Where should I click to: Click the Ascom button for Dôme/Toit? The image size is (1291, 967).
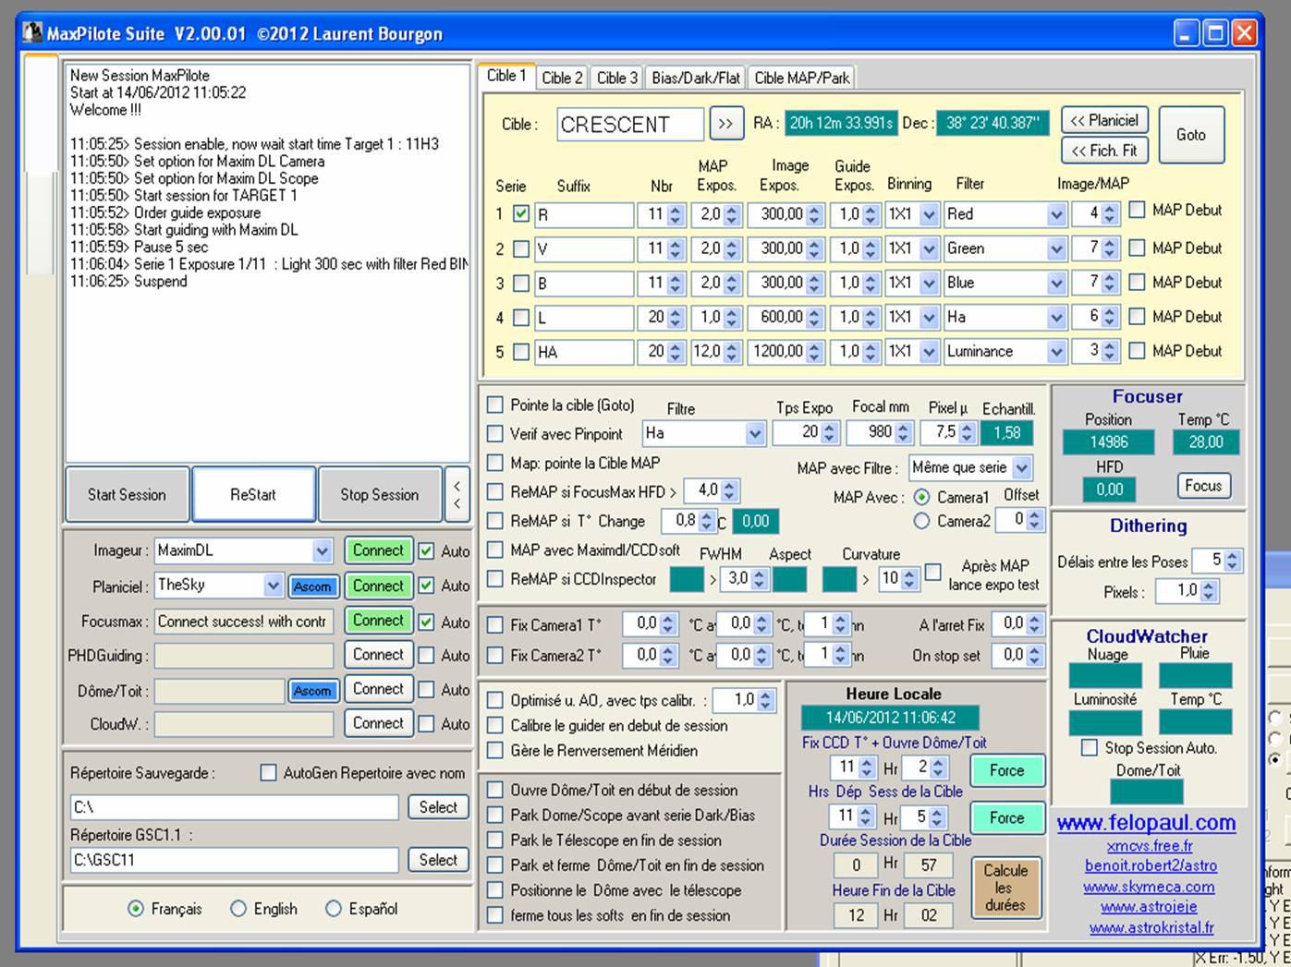(312, 691)
